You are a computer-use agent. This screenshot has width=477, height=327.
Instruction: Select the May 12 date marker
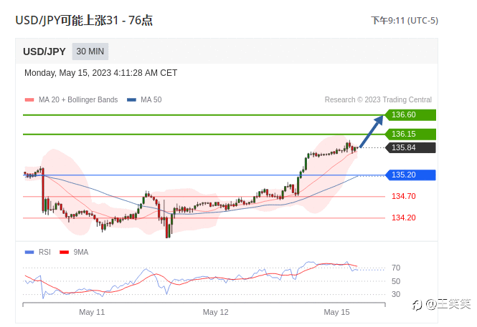point(215,312)
